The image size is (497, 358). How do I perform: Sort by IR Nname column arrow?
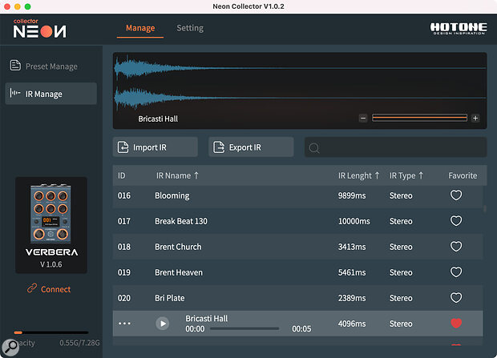click(x=196, y=175)
